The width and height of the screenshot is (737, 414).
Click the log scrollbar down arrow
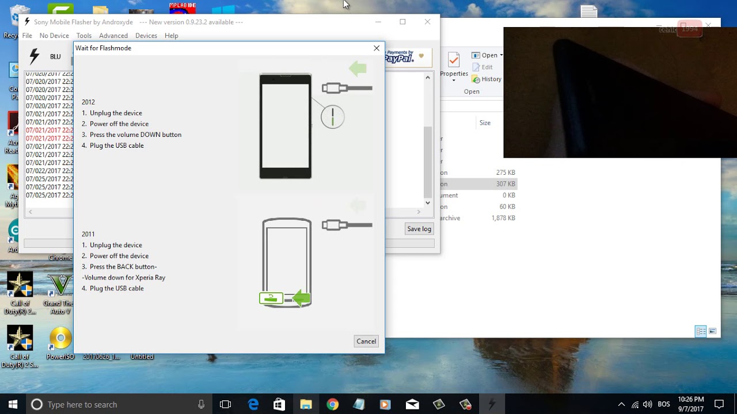coord(428,202)
